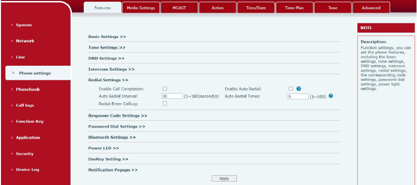Open the Time Plan tab
This screenshot has height=185, width=417.
[294, 8]
